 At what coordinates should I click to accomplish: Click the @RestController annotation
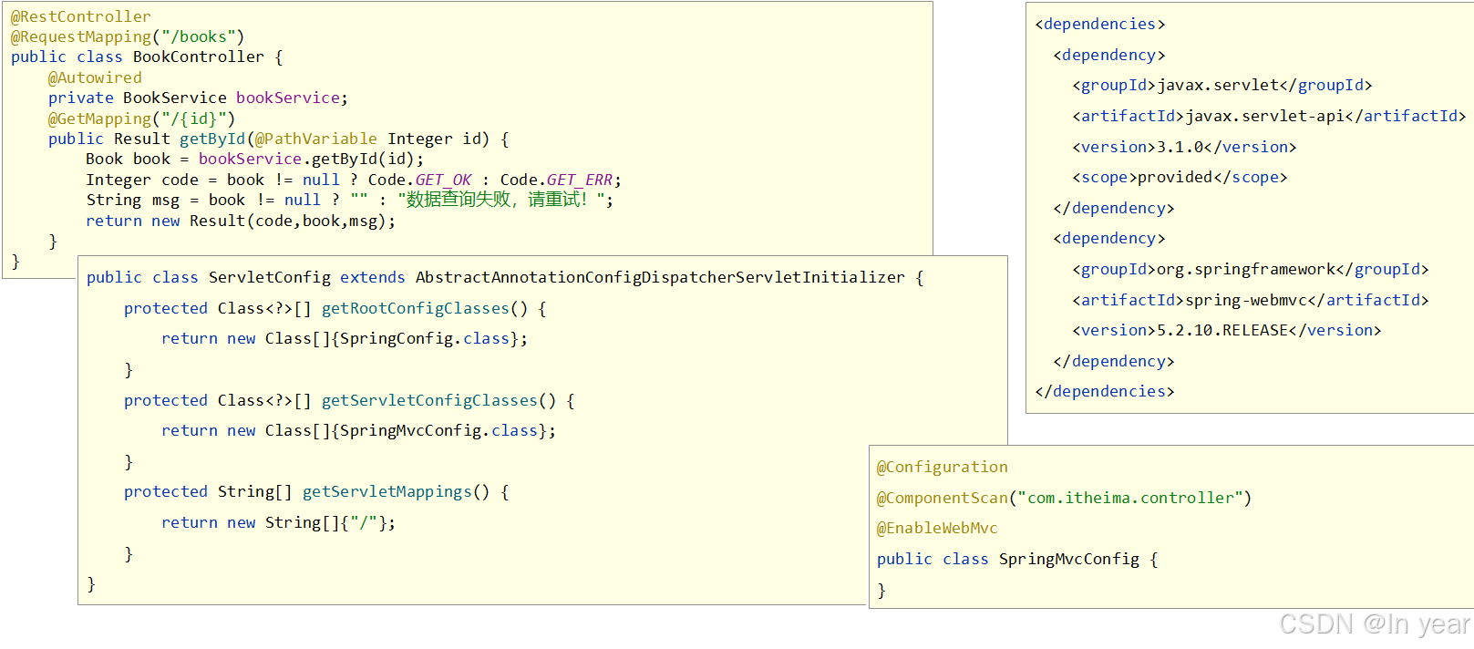click(x=81, y=16)
